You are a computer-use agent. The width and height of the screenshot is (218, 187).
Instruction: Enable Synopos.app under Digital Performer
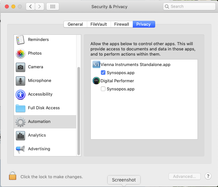point(103,89)
